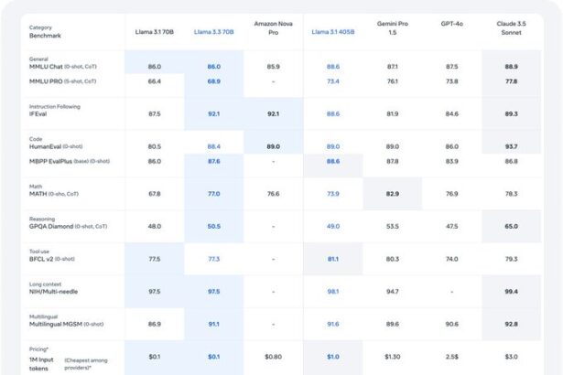Click BFCL v2 score 74.0 for GPT-4o

click(451, 259)
